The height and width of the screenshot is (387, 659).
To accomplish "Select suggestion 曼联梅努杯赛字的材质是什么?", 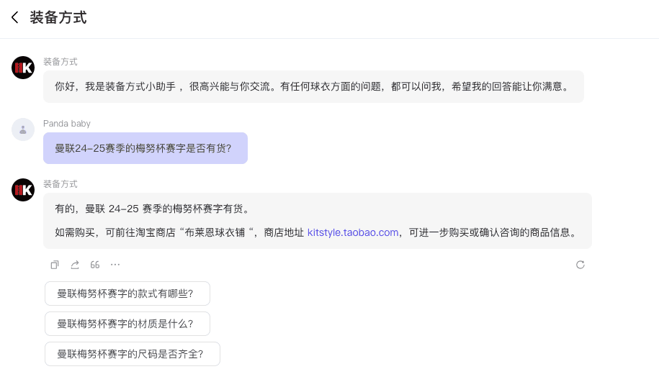I will (x=127, y=324).
